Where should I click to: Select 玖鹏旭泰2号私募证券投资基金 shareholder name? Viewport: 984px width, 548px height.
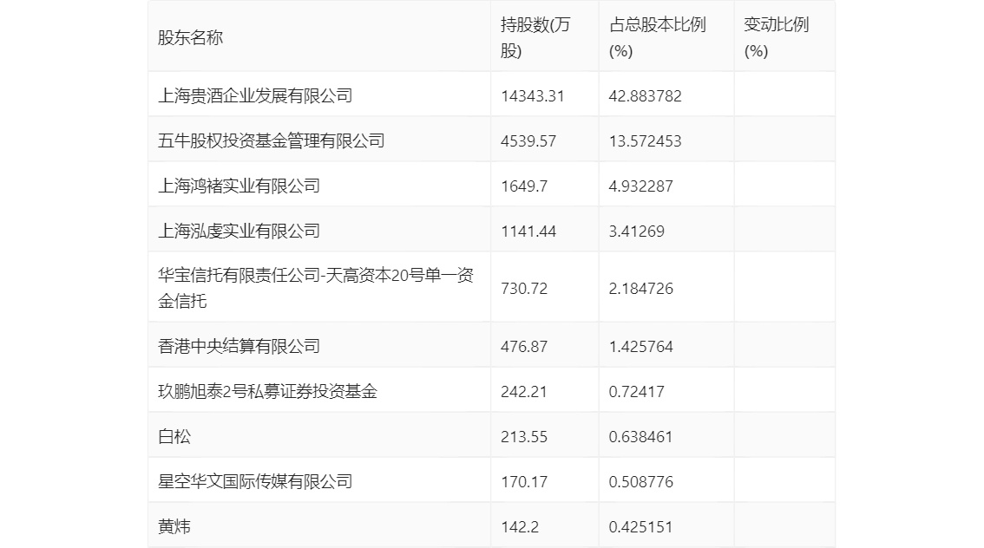tap(267, 391)
